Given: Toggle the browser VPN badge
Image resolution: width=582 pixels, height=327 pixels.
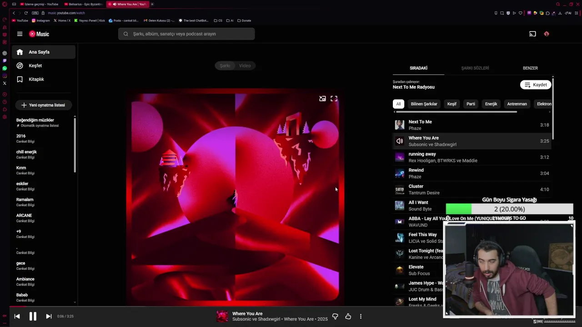Looking at the screenshot, I should [x=35, y=13].
